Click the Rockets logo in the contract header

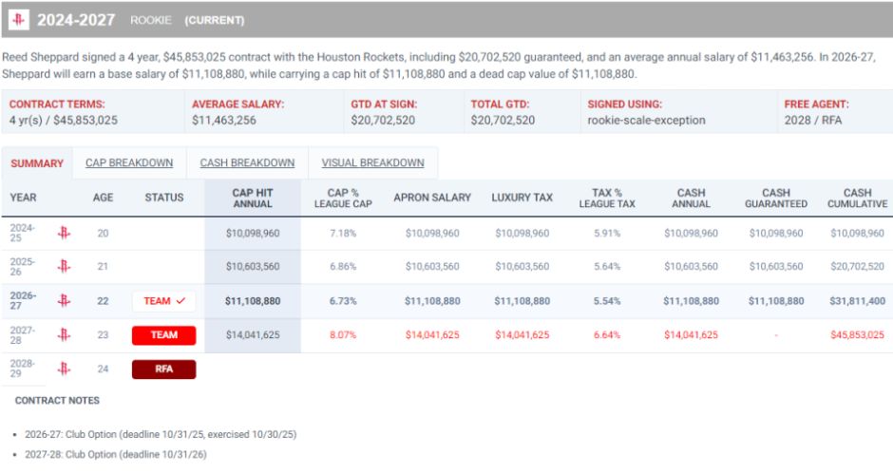(x=18, y=20)
